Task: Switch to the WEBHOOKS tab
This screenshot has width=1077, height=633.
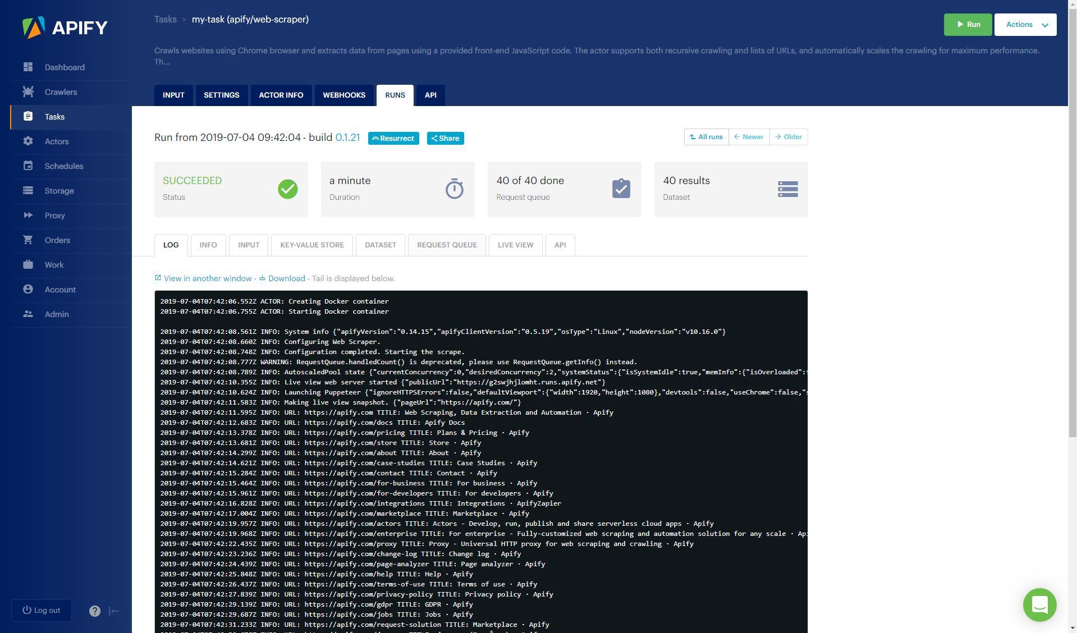Action: [344, 95]
